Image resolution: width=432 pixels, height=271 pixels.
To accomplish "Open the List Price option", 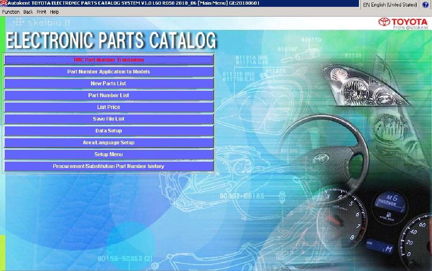I will [109, 107].
